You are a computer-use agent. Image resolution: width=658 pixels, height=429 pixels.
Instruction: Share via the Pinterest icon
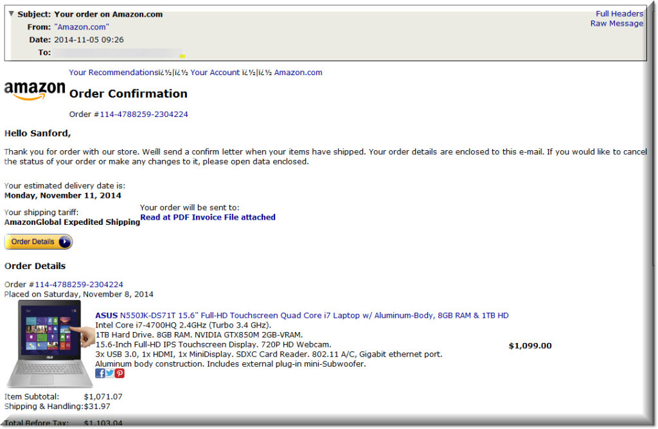click(120, 374)
